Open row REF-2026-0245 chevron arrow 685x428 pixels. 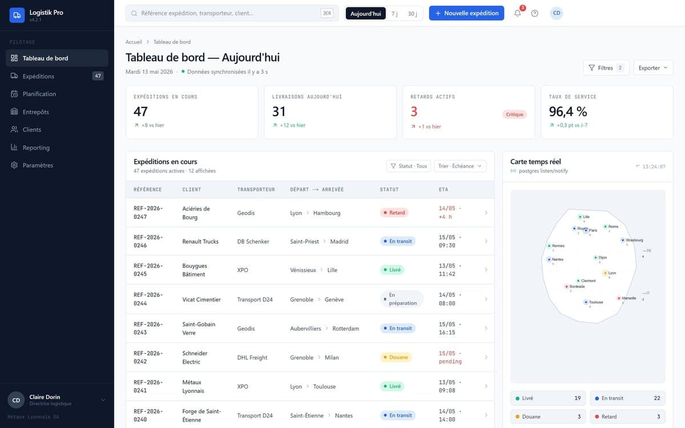(x=486, y=270)
